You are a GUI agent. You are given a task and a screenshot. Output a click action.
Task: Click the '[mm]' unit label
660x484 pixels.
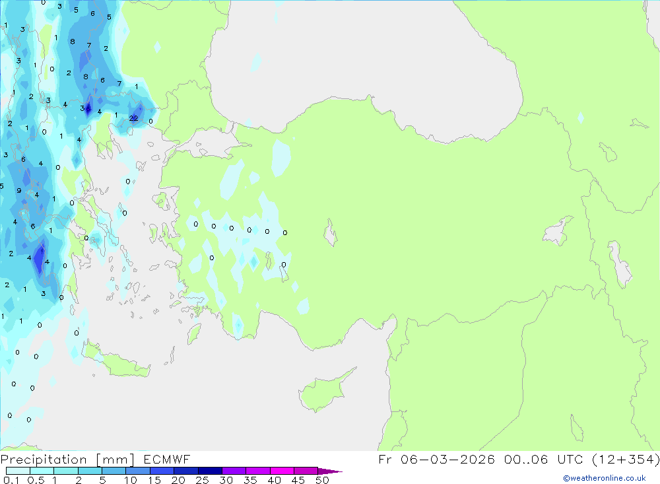115,460
